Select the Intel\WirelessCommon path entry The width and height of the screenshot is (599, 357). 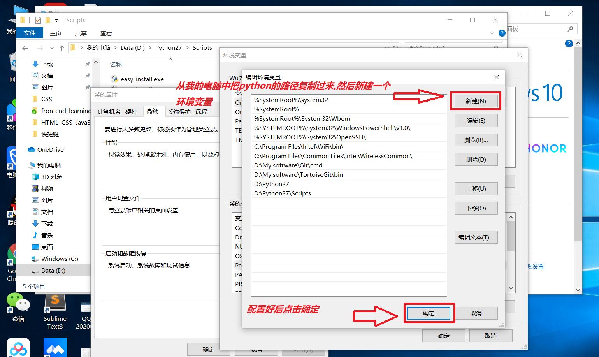tap(349, 156)
